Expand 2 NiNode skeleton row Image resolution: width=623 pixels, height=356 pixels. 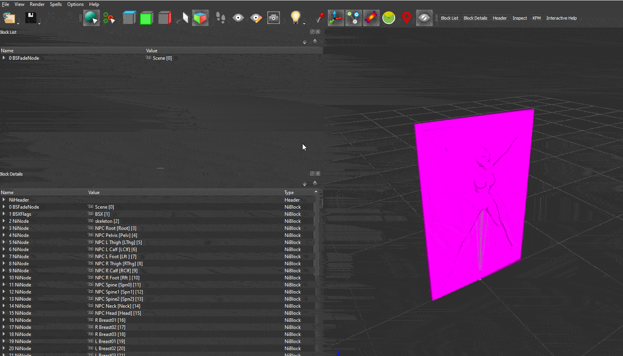pos(4,221)
